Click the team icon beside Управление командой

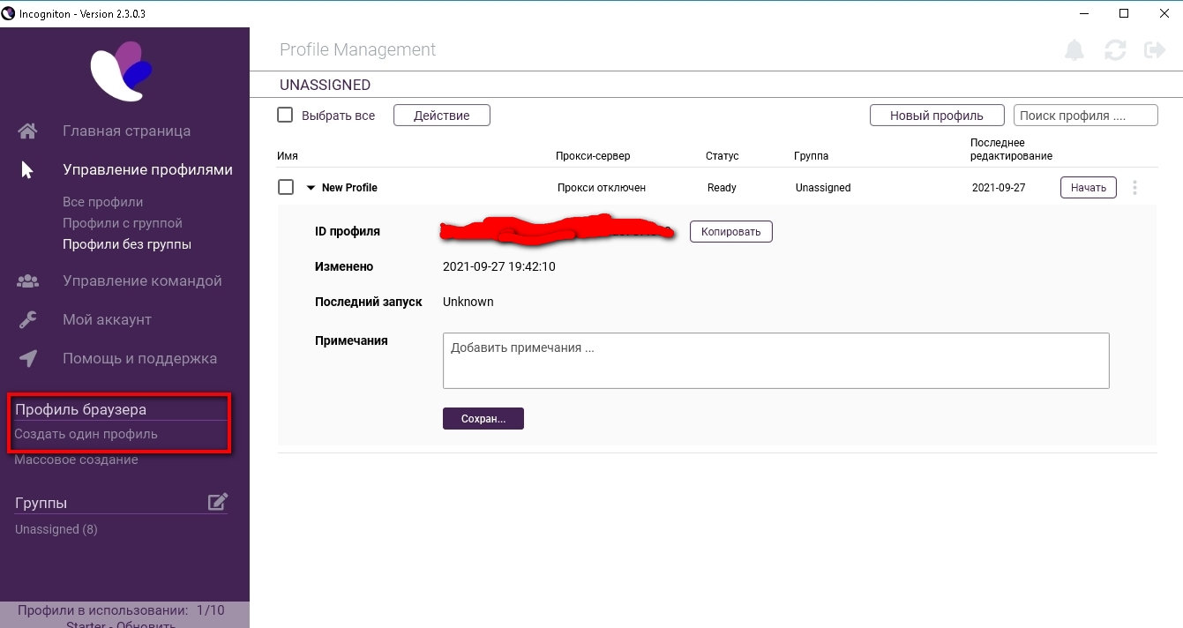tap(28, 281)
